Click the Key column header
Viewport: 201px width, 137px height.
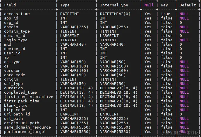click(x=164, y=5)
